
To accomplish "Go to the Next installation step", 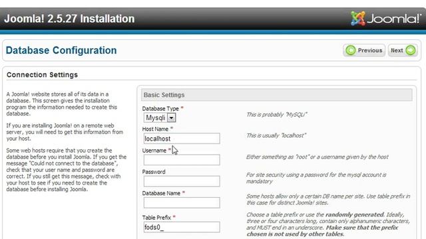I will (403, 50).
